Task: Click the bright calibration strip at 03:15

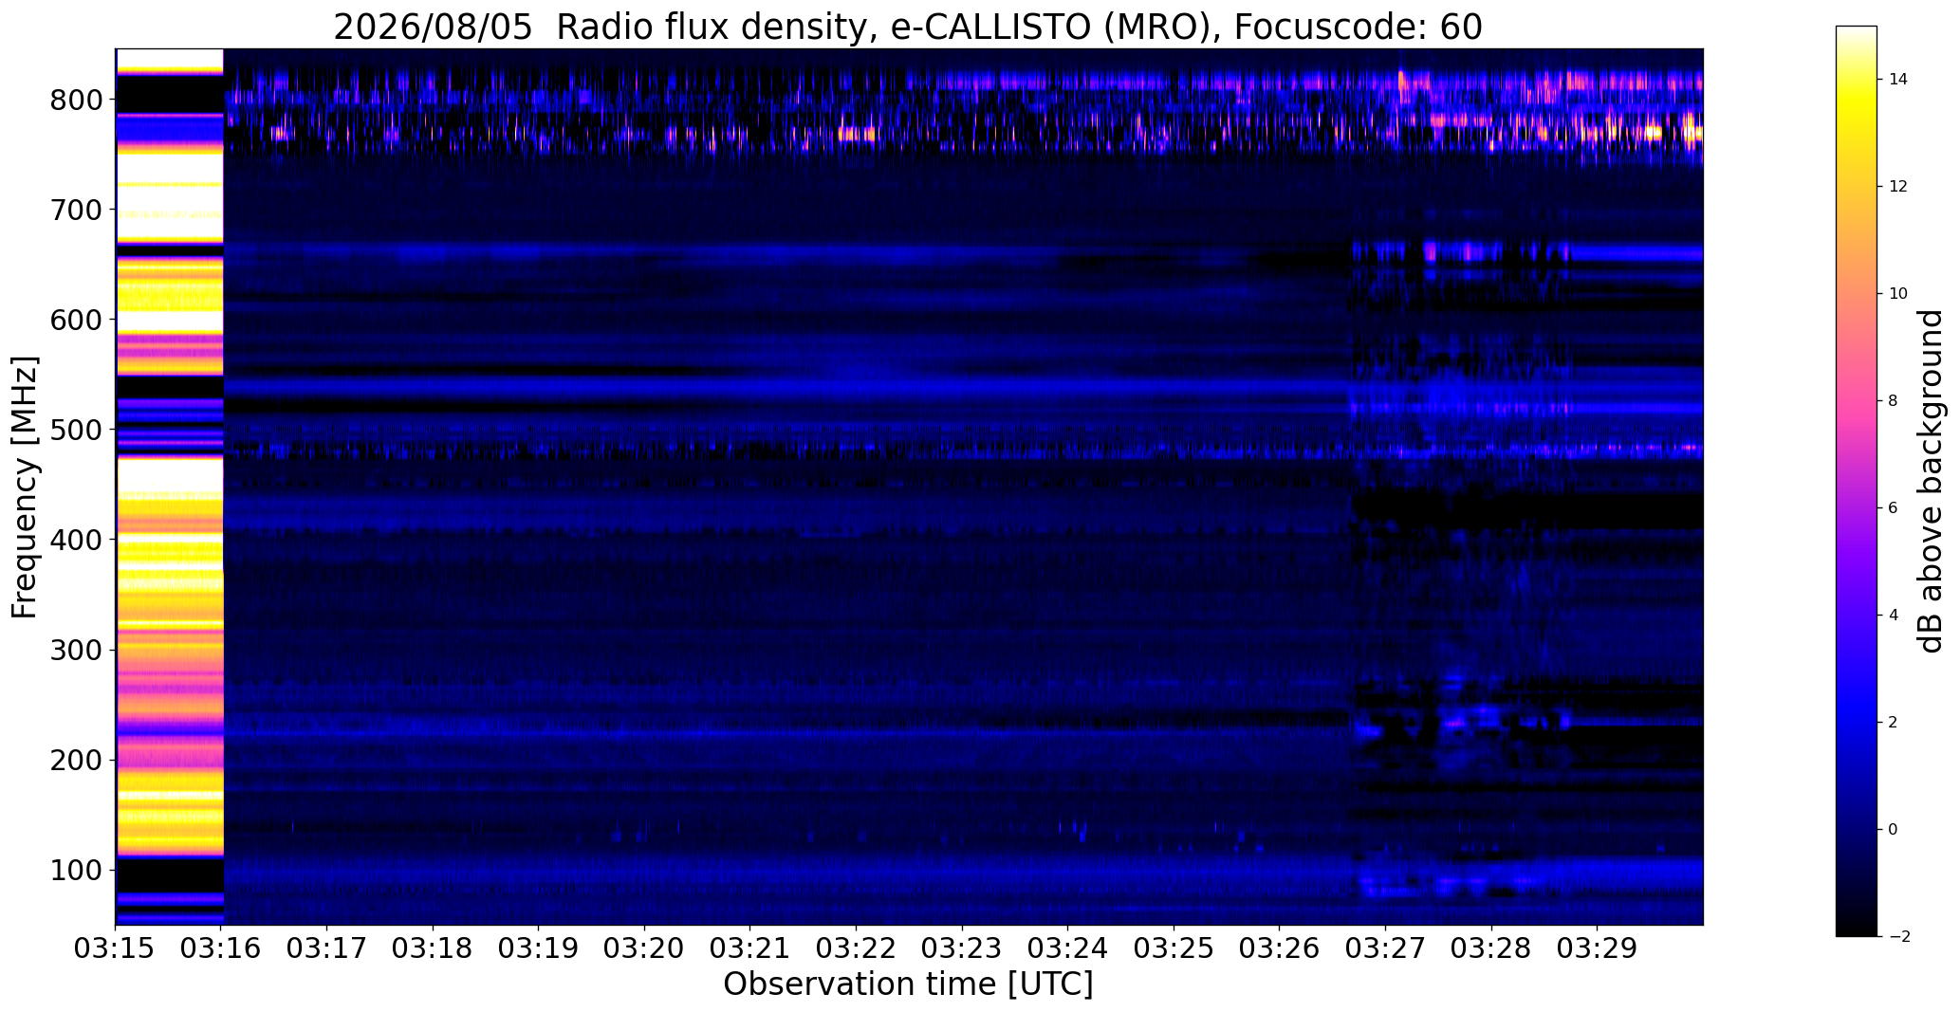Action: click(169, 487)
